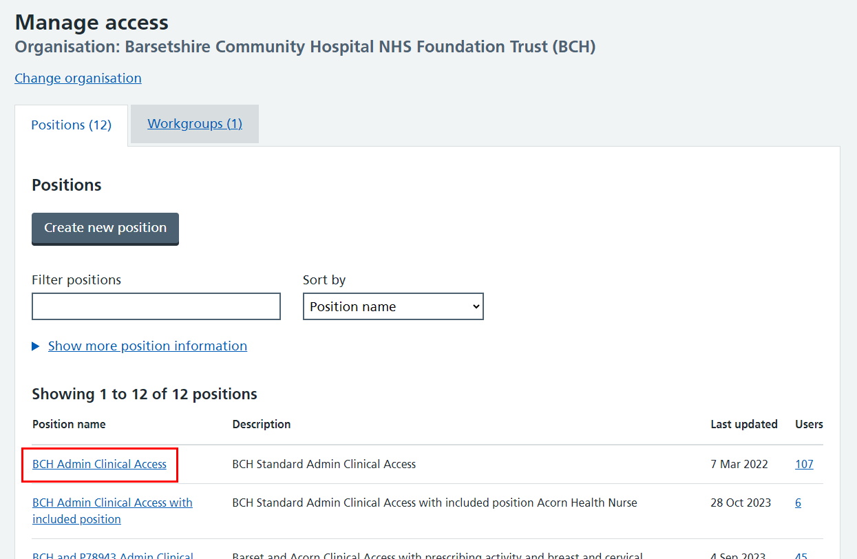Select the Positions (12) tab

tap(72, 125)
